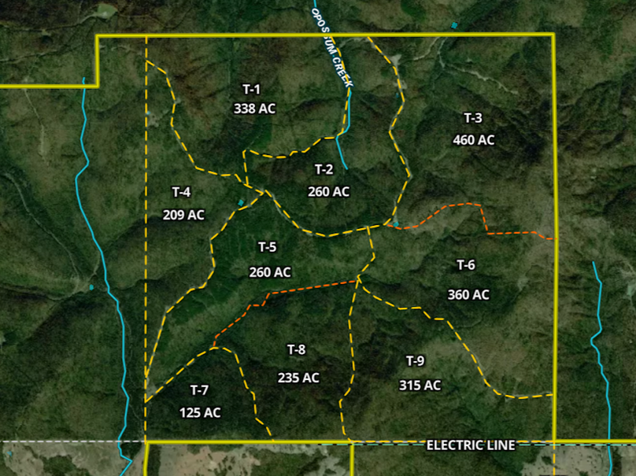Select the 125 AC acreage text

click(201, 412)
